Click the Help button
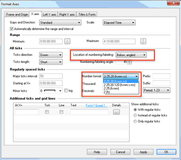The width and height of the screenshot is (181, 160). [97, 152]
